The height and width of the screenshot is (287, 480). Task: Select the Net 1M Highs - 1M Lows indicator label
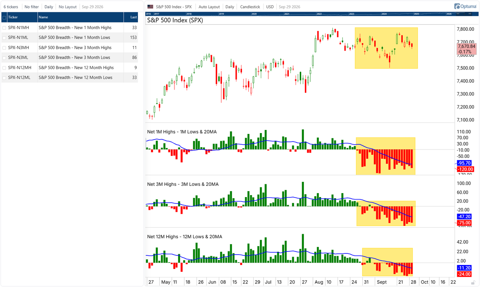[182, 132]
